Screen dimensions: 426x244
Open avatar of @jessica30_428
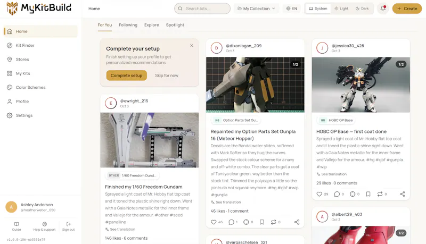pyautogui.click(x=322, y=48)
